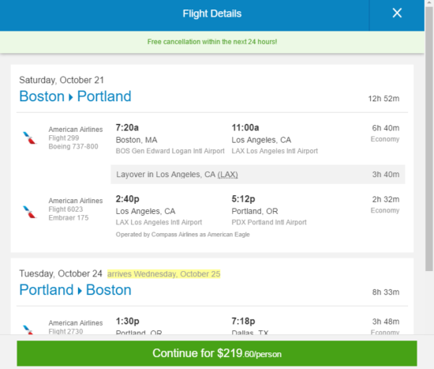Click the Operated by Compass Airlines note
Image resolution: width=434 pixels, height=369 pixels.
(x=183, y=235)
